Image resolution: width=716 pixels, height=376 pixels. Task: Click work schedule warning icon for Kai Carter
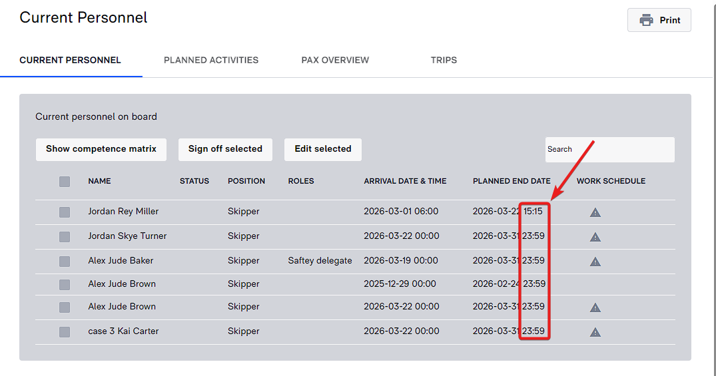point(595,332)
